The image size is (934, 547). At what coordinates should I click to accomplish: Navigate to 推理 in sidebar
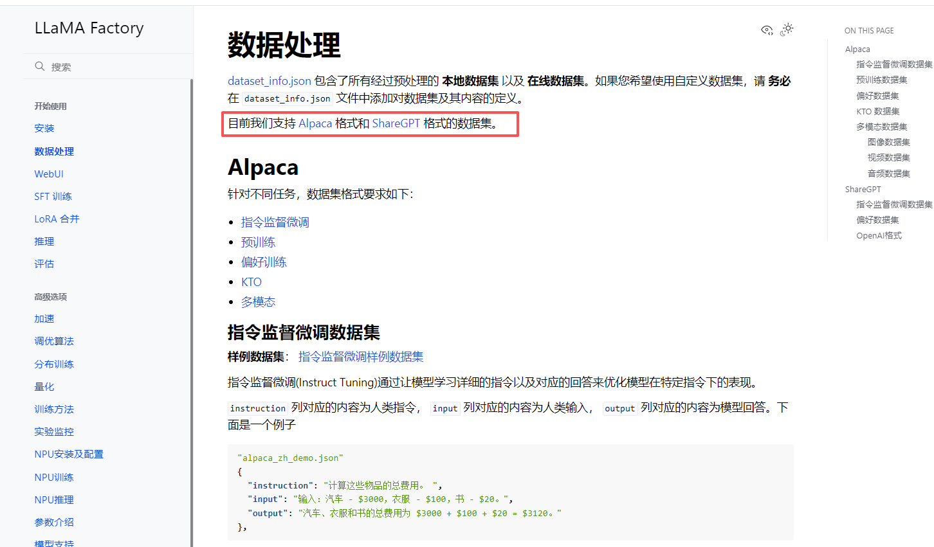44,241
